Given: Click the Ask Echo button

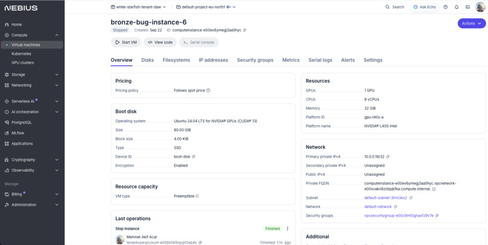Looking at the screenshot, I should click(424, 7).
